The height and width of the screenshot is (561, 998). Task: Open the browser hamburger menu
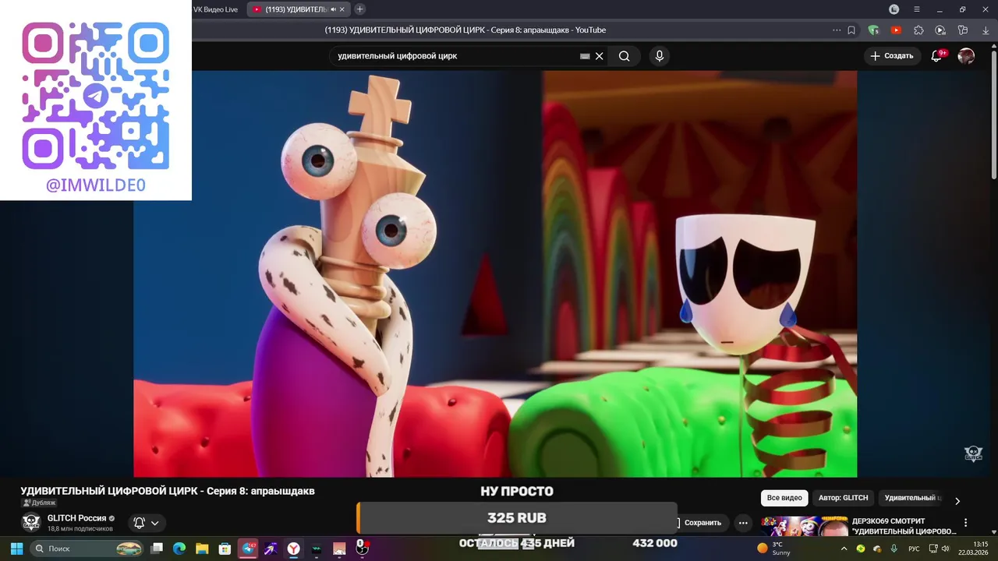(917, 9)
